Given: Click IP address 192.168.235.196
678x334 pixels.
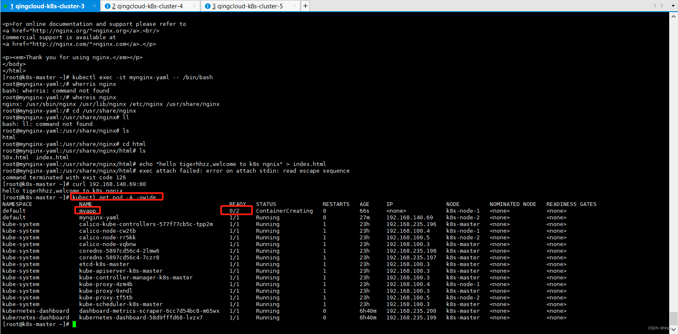Looking at the screenshot, I should [411, 224].
